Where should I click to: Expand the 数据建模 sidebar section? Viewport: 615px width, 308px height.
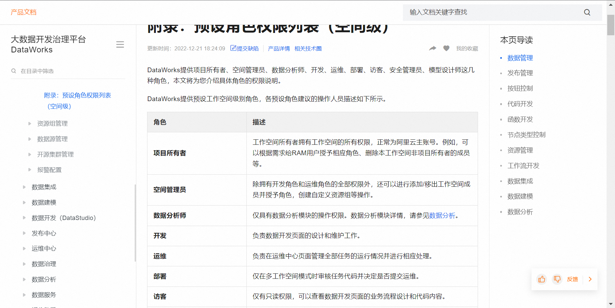[x=24, y=203]
